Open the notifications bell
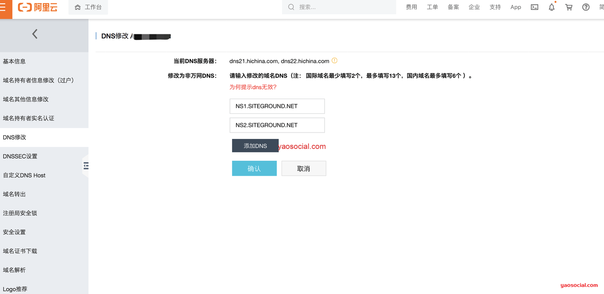Image resolution: width=604 pixels, height=294 pixels. point(552,7)
